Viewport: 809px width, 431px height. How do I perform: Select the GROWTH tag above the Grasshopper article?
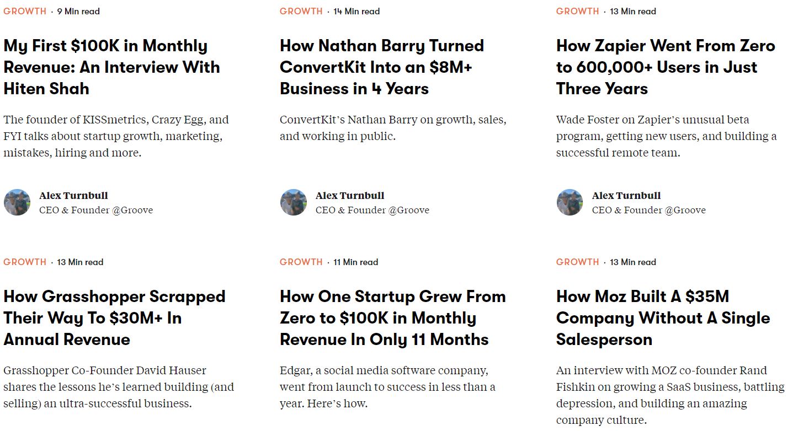pos(25,262)
